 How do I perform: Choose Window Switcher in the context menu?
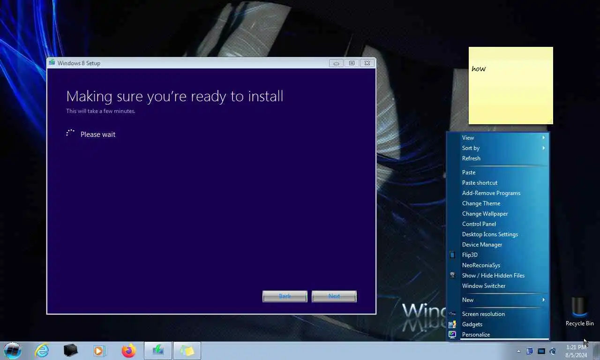pyautogui.click(x=497, y=286)
